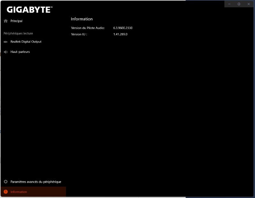The width and height of the screenshot is (255, 198).
Task: Select UI version number 1.41.289.0
Action: [x=120, y=34]
